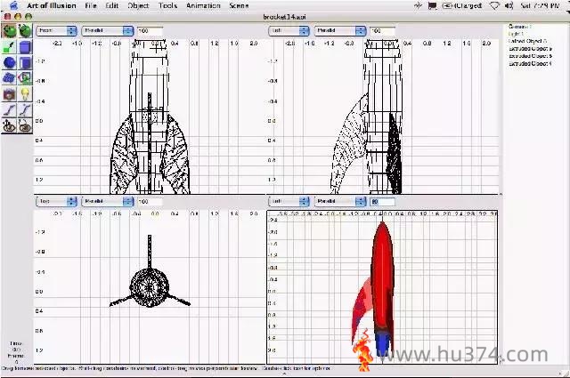Viewport: 570px width, 378px height.
Task: Open the Animation menu
Action: click(x=203, y=6)
